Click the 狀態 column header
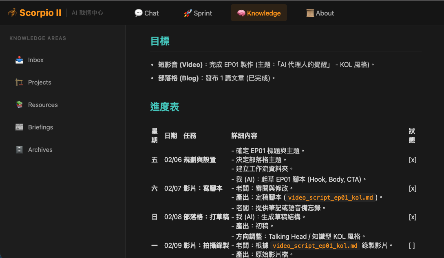Image resolution: width=444 pixels, height=258 pixels. 412,136
